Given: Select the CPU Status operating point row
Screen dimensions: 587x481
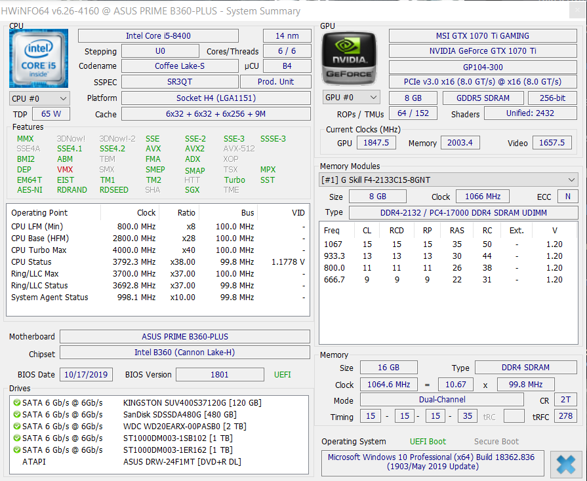Looking at the screenshot, I should (158, 262).
